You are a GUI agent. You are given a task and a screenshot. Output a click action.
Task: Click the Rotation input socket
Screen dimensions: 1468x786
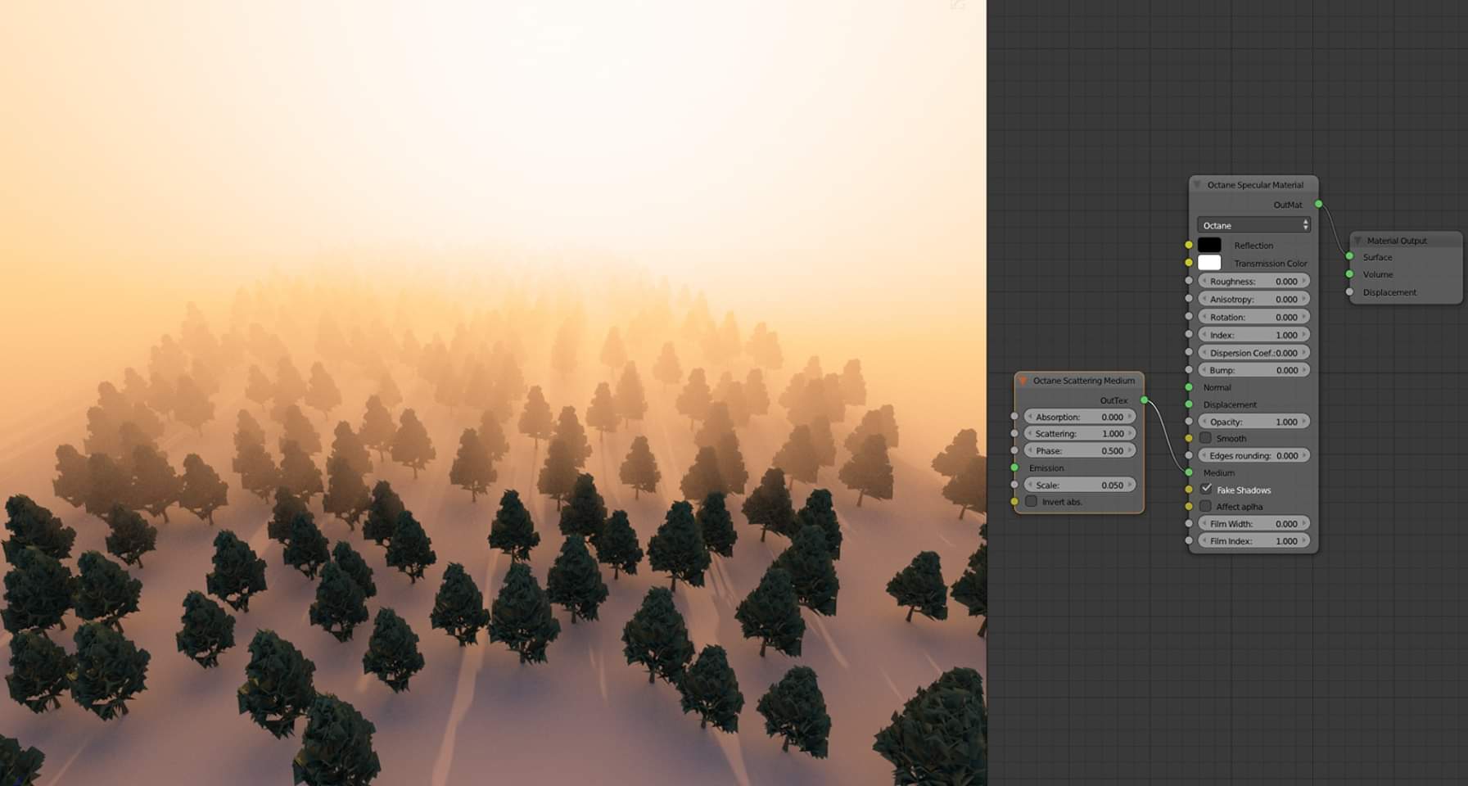click(1189, 317)
